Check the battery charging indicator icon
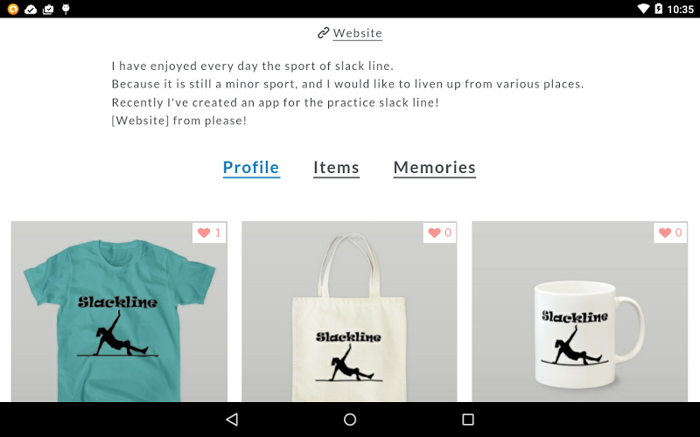The image size is (700, 437). pos(659,9)
